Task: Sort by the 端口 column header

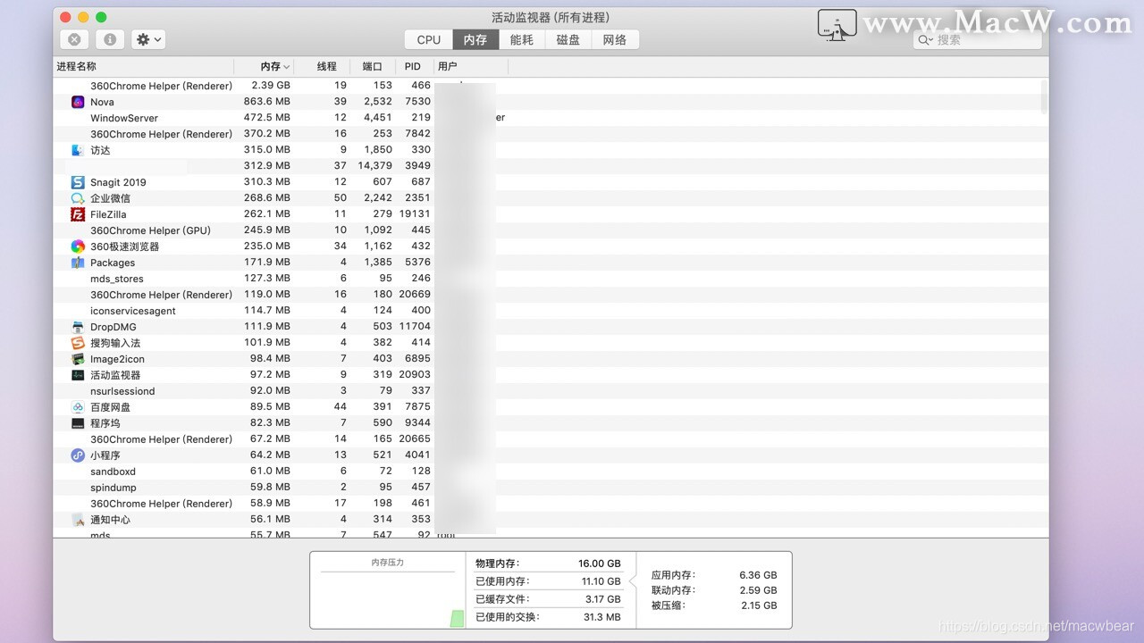Action: (x=373, y=66)
